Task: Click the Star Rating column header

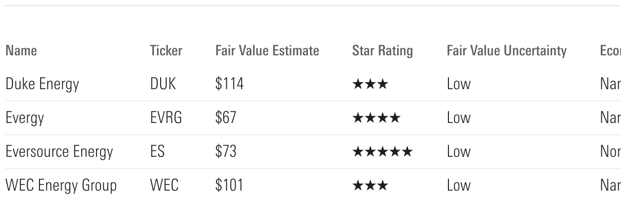Action: 382,51
